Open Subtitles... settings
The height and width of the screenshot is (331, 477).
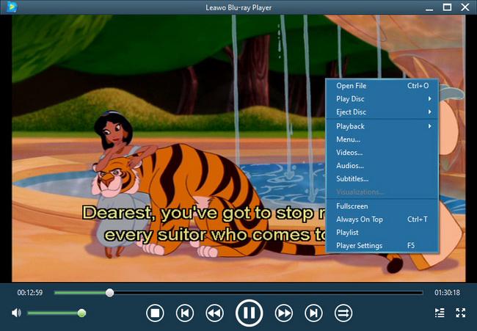click(382, 178)
